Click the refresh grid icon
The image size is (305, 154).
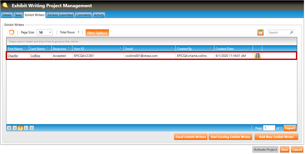12,33
